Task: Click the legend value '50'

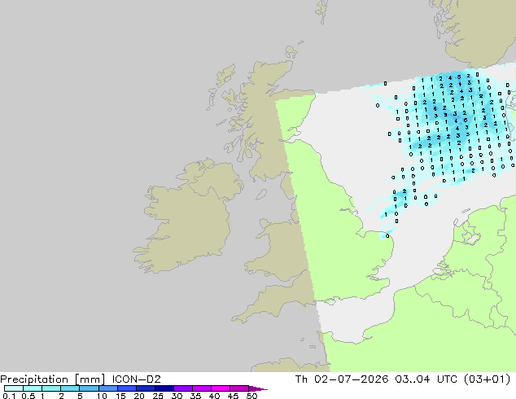Action: click(x=251, y=396)
